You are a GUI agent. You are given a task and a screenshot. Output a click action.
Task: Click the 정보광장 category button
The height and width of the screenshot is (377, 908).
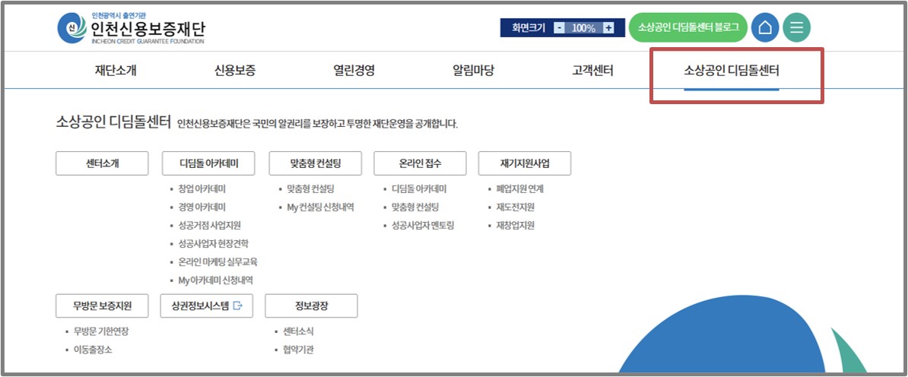pyautogui.click(x=312, y=306)
